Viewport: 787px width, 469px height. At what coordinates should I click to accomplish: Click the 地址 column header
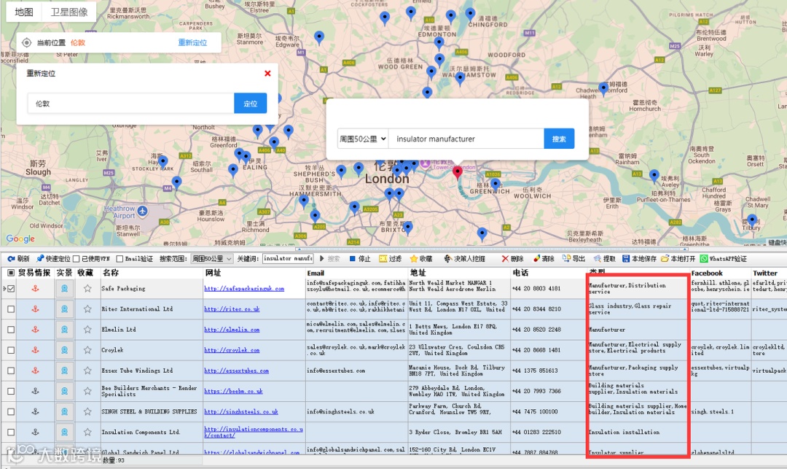(x=418, y=273)
